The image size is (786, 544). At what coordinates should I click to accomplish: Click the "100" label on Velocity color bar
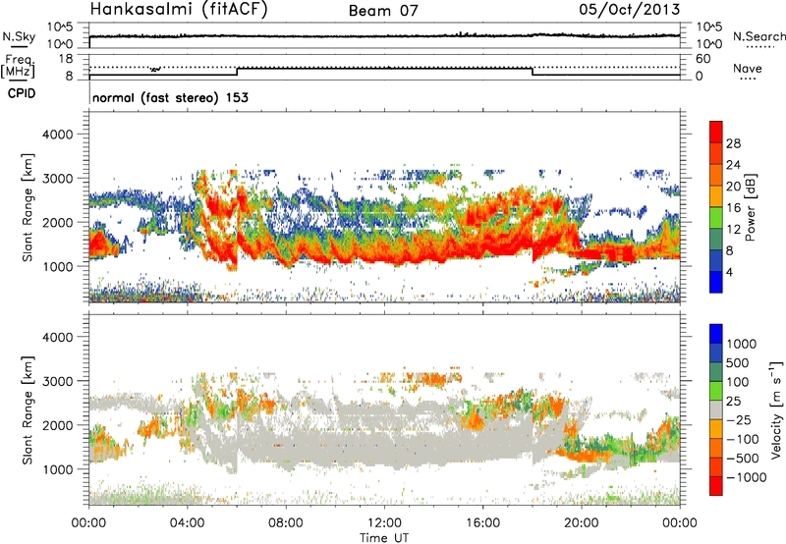[x=738, y=382]
